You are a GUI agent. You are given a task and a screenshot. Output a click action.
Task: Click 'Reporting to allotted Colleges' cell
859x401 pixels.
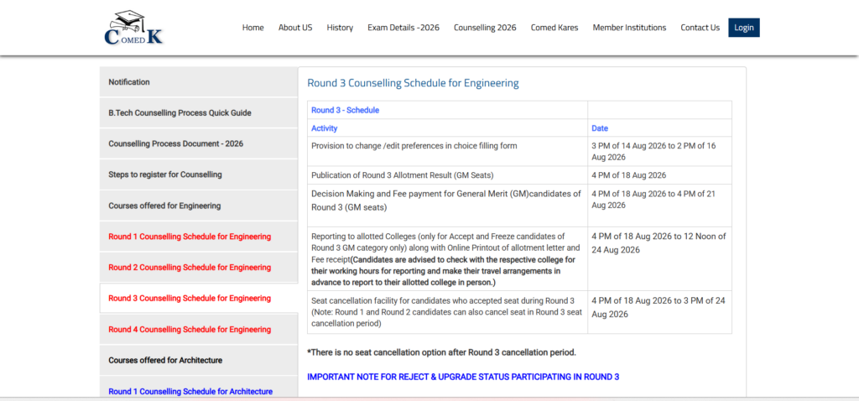click(x=448, y=259)
